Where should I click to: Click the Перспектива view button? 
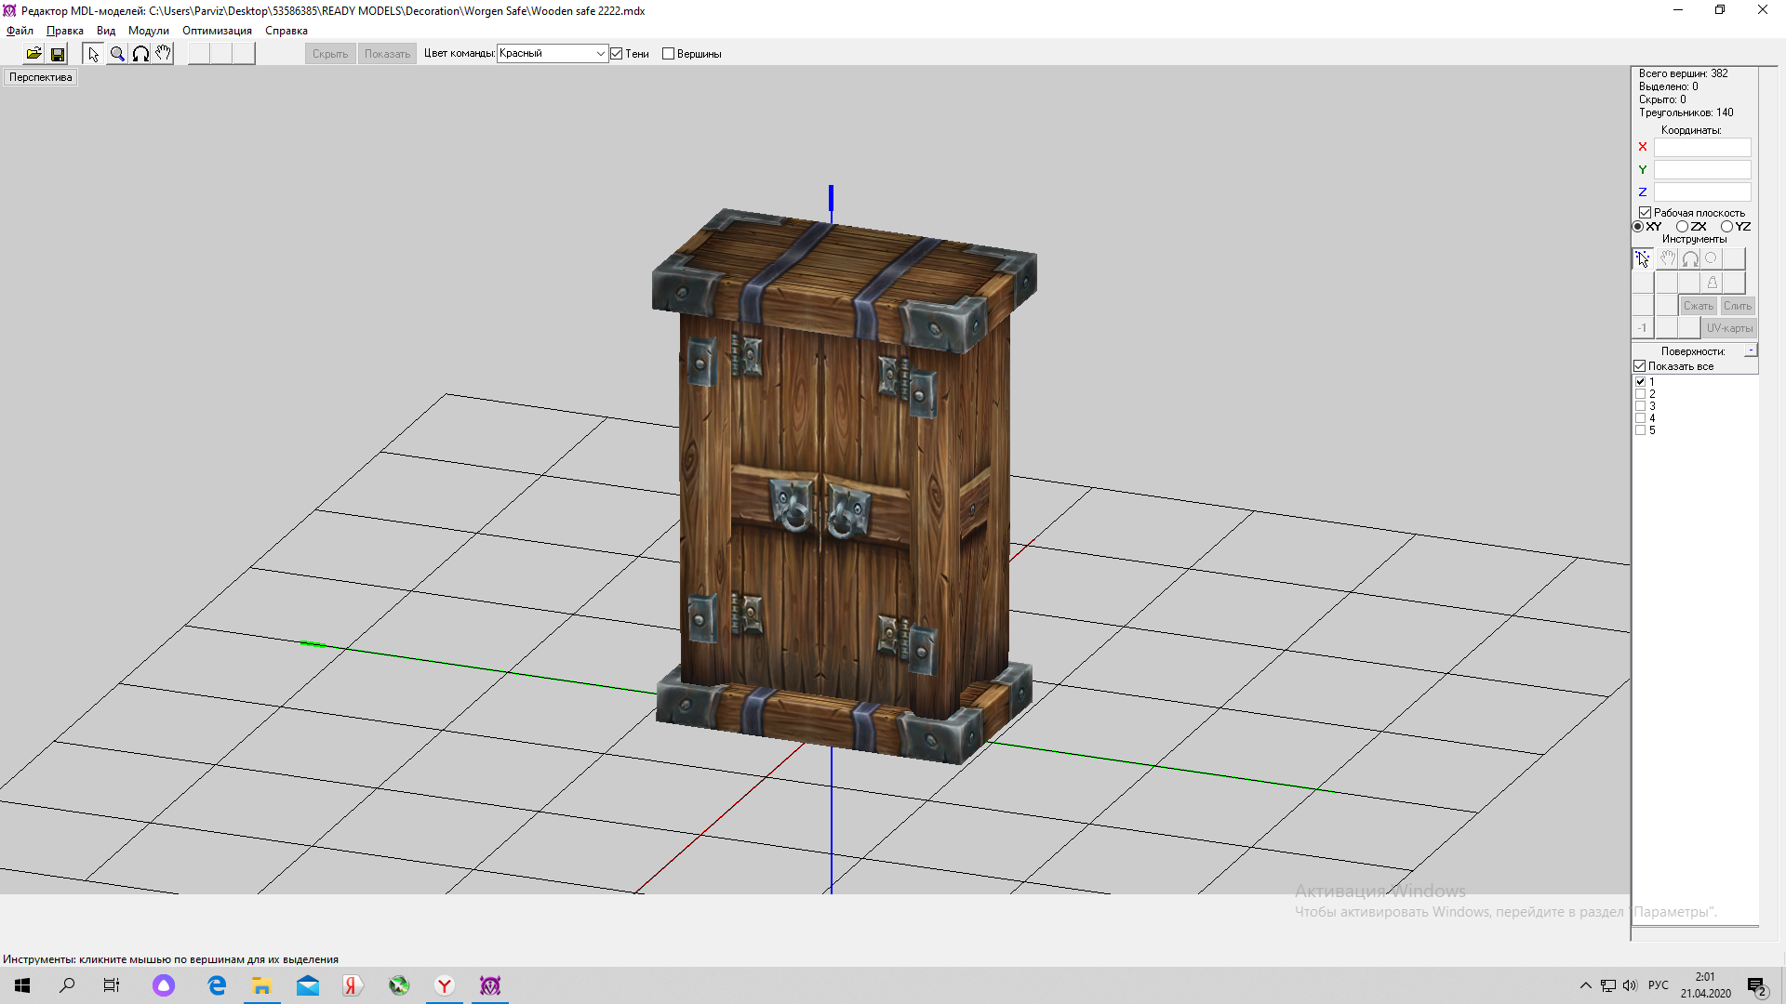41,77
